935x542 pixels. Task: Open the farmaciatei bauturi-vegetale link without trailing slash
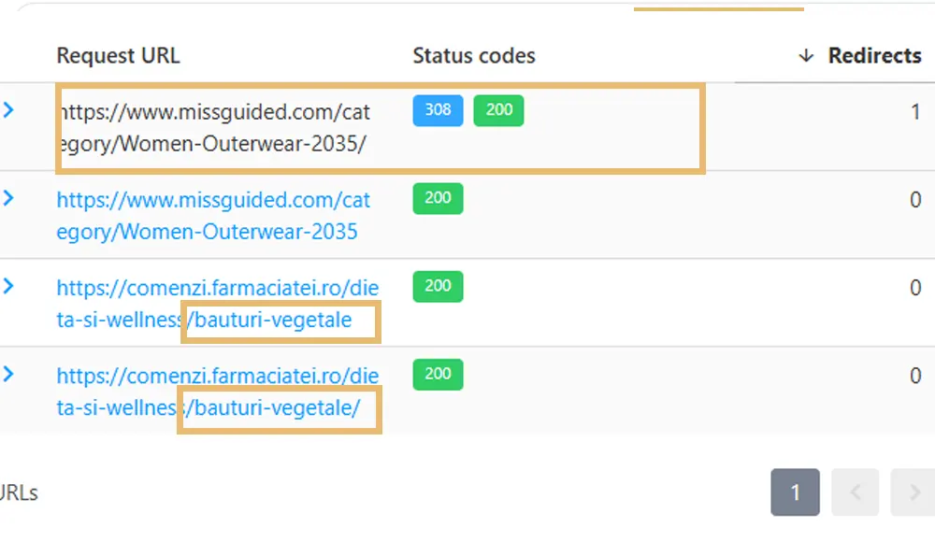point(217,304)
